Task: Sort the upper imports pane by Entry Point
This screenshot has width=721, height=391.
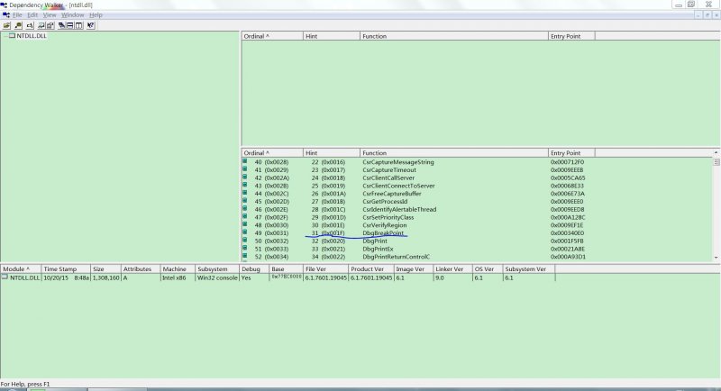Action: pyautogui.click(x=571, y=36)
